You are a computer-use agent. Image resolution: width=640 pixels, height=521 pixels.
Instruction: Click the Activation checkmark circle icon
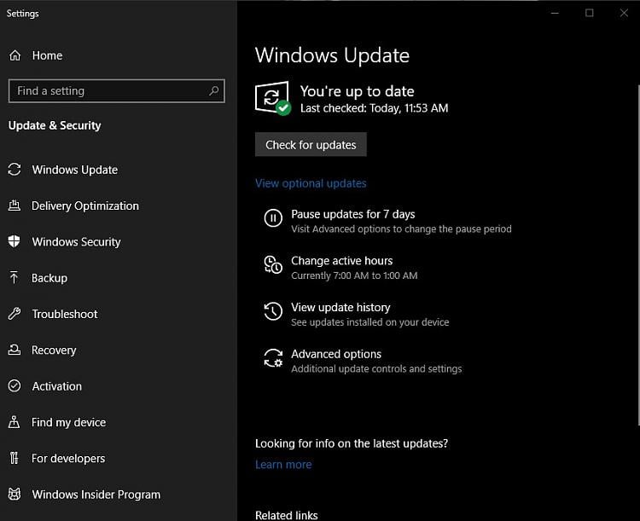pos(15,385)
